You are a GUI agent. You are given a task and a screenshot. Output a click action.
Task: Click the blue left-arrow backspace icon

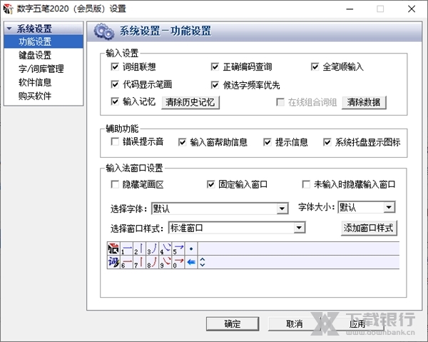(x=191, y=262)
